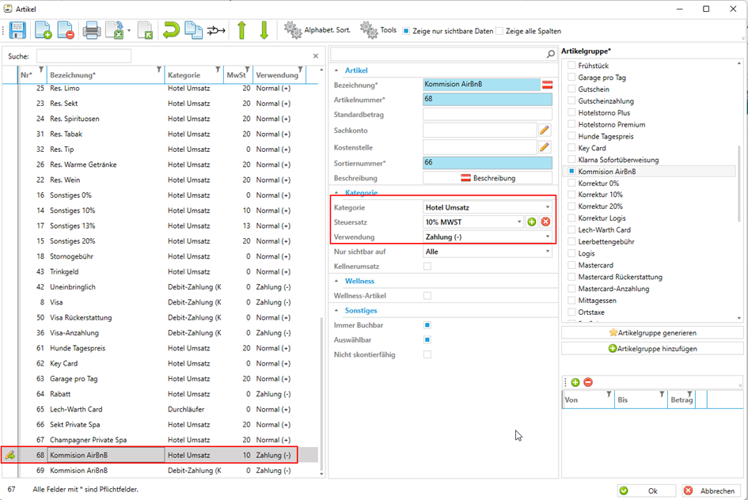Click 'Alphabet. Sort.' in the toolbar
Image resolution: width=748 pixels, height=500 pixels.
click(320, 31)
